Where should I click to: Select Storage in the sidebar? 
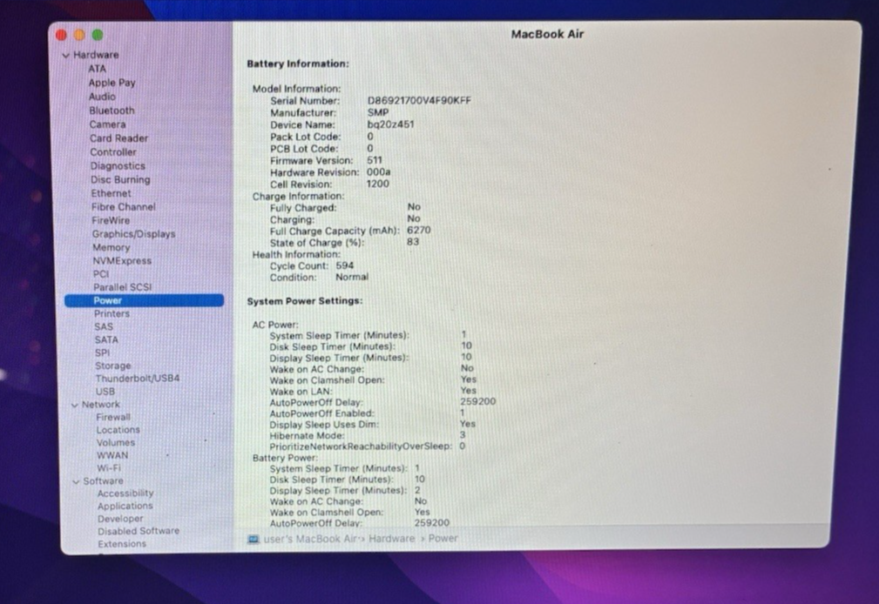click(x=113, y=366)
